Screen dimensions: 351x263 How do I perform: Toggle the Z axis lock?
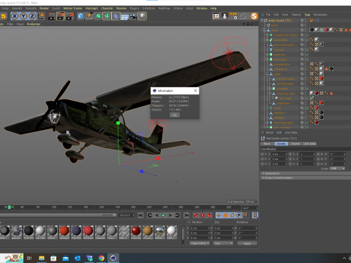tap(32, 16)
